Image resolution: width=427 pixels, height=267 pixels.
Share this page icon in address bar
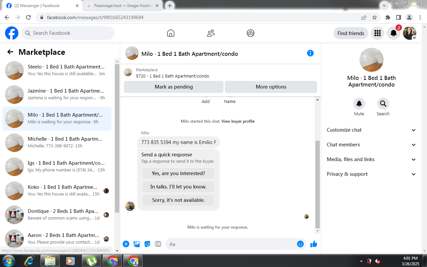pyautogui.click(x=364, y=17)
